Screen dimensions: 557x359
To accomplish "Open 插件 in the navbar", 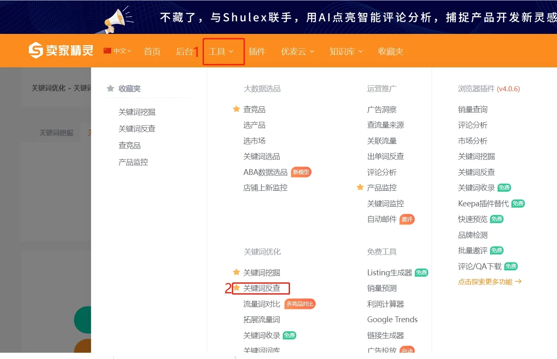I will pyautogui.click(x=257, y=51).
